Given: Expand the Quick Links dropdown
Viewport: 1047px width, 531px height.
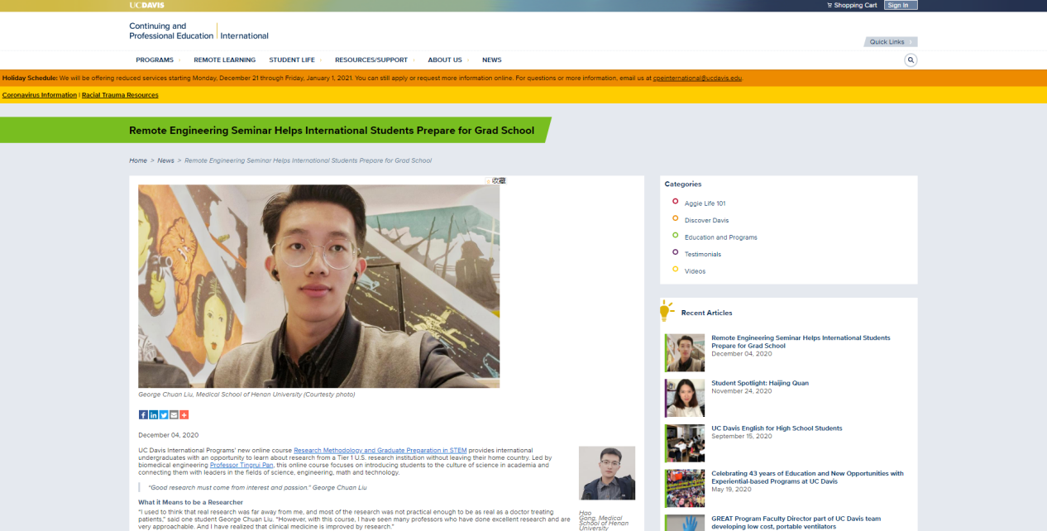Looking at the screenshot, I should pyautogui.click(x=890, y=42).
